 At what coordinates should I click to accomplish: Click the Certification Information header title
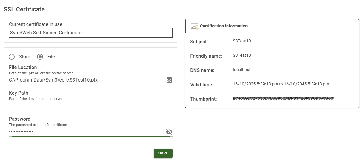(x=224, y=26)
